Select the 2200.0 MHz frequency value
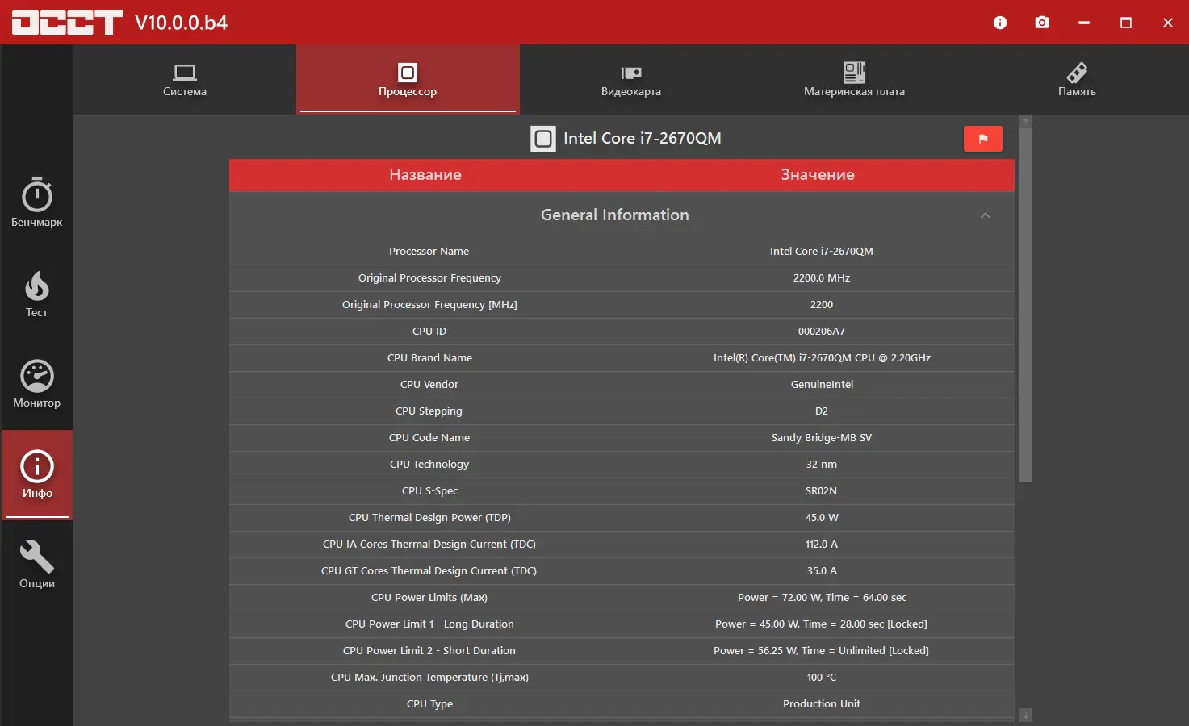 click(x=822, y=278)
